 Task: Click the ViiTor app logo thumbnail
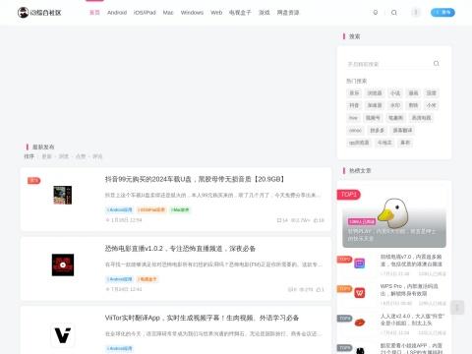pyautogui.click(x=63, y=335)
